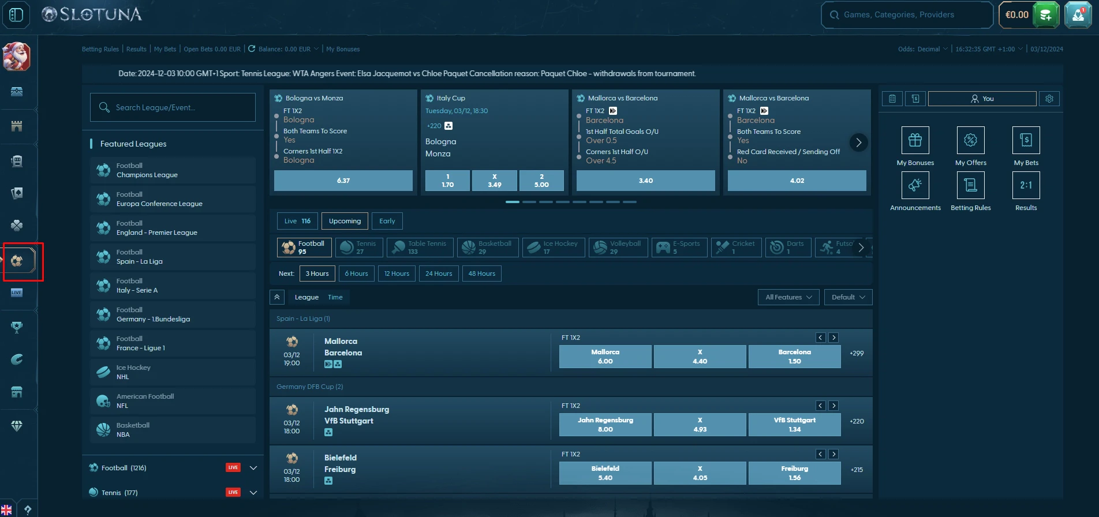This screenshot has width=1099, height=517.
Task: Open the Odds Decimal format dropdown
Action: [x=922, y=49]
